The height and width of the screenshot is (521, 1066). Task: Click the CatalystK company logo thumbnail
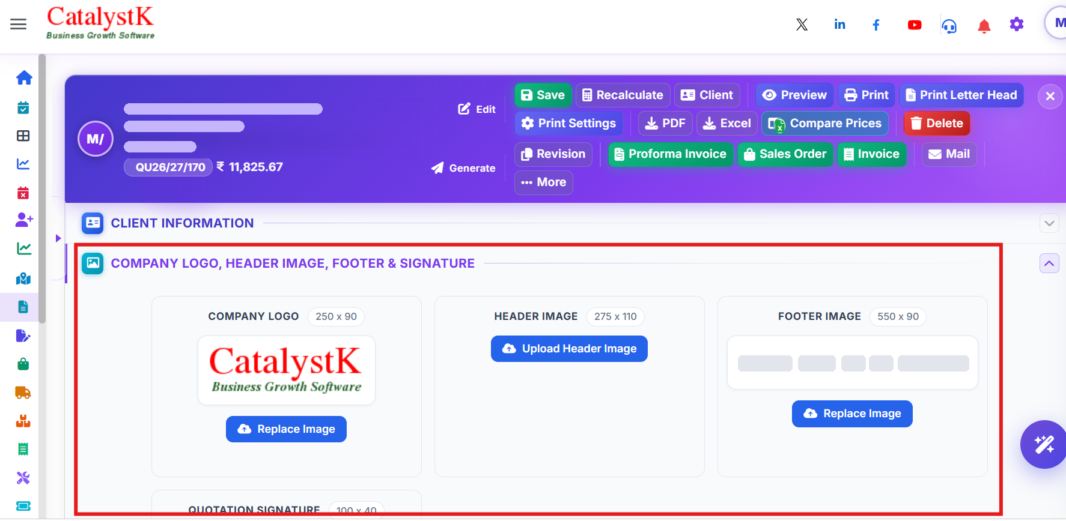[x=287, y=370]
